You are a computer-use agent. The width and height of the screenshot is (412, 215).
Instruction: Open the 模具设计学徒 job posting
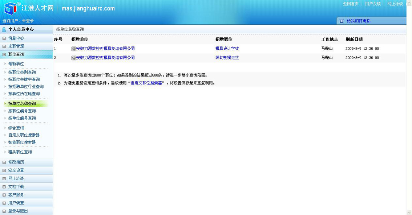[227, 49]
